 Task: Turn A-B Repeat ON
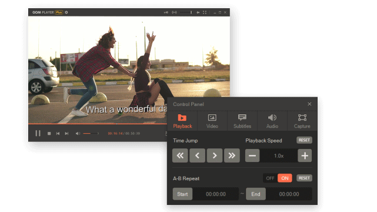coord(285,178)
